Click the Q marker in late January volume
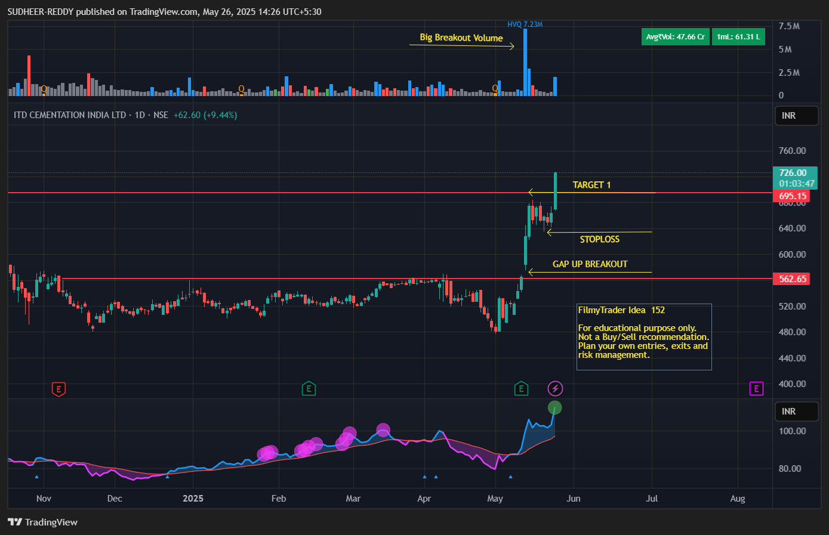 tap(241, 89)
